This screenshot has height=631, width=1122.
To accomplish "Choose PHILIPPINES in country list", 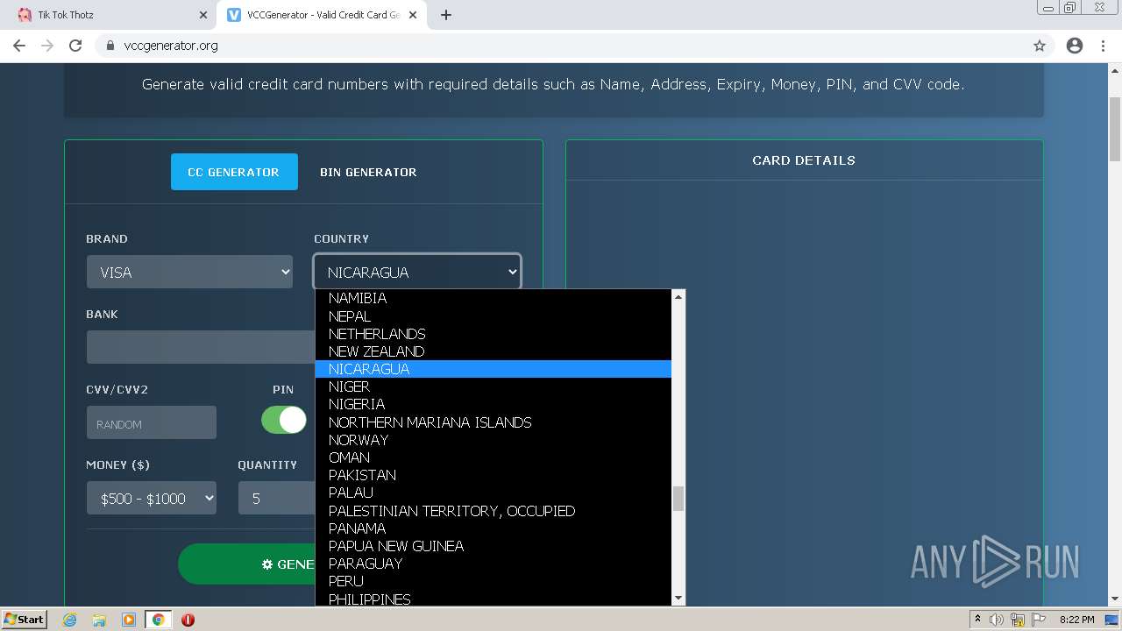I will click(494, 599).
